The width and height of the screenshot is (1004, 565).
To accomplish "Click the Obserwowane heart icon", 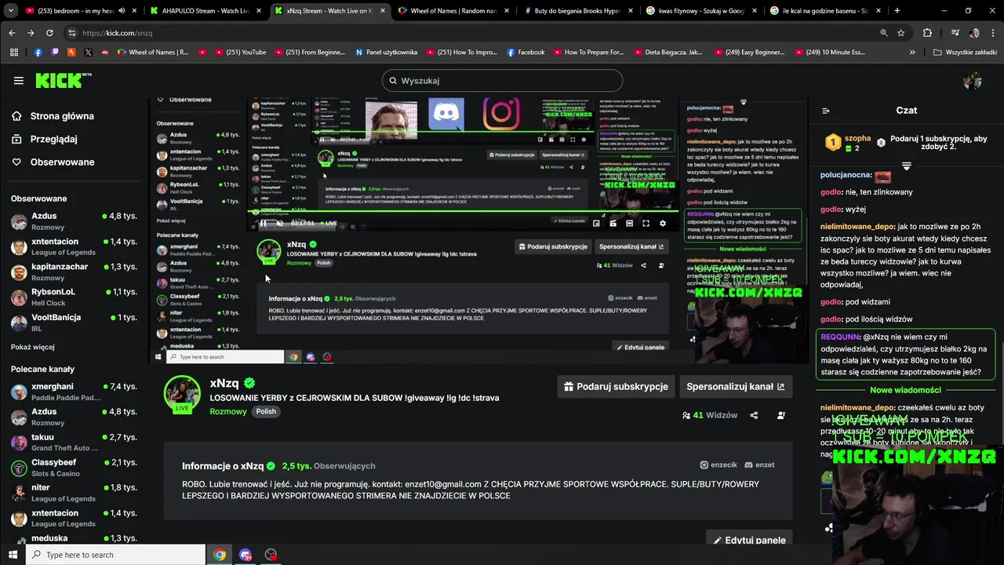I will [16, 162].
